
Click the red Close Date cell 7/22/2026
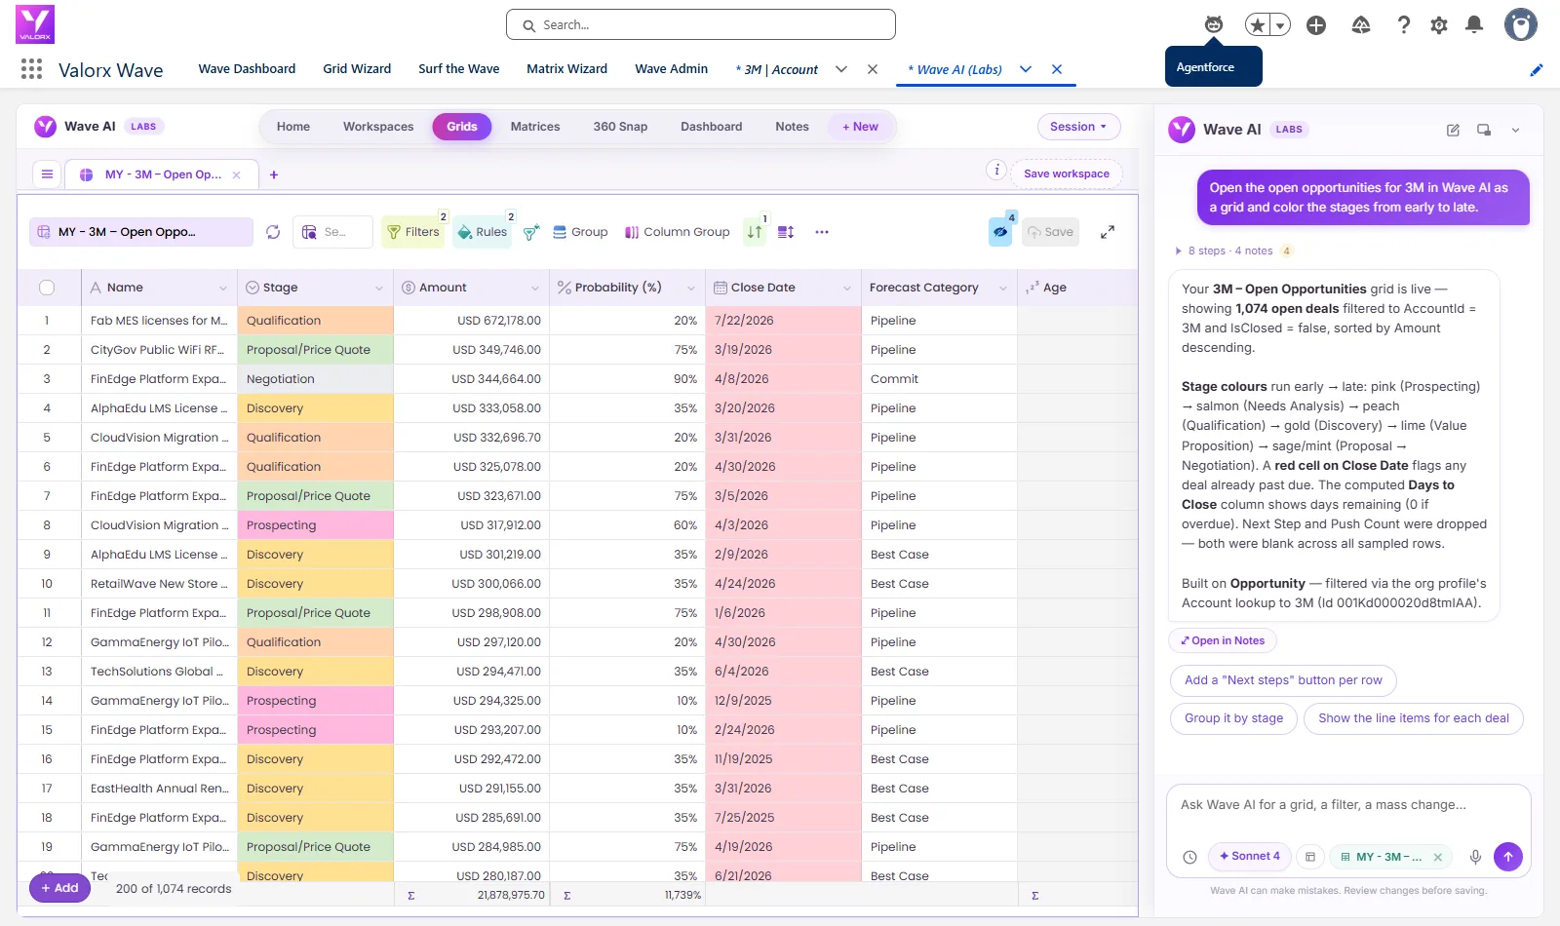tap(783, 321)
